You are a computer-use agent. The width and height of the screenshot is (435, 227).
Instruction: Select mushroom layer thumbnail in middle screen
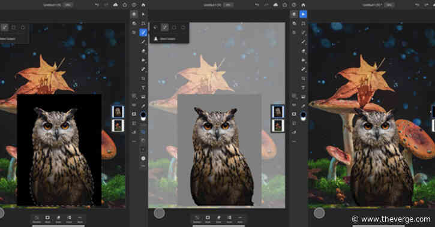click(x=278, y=125)
